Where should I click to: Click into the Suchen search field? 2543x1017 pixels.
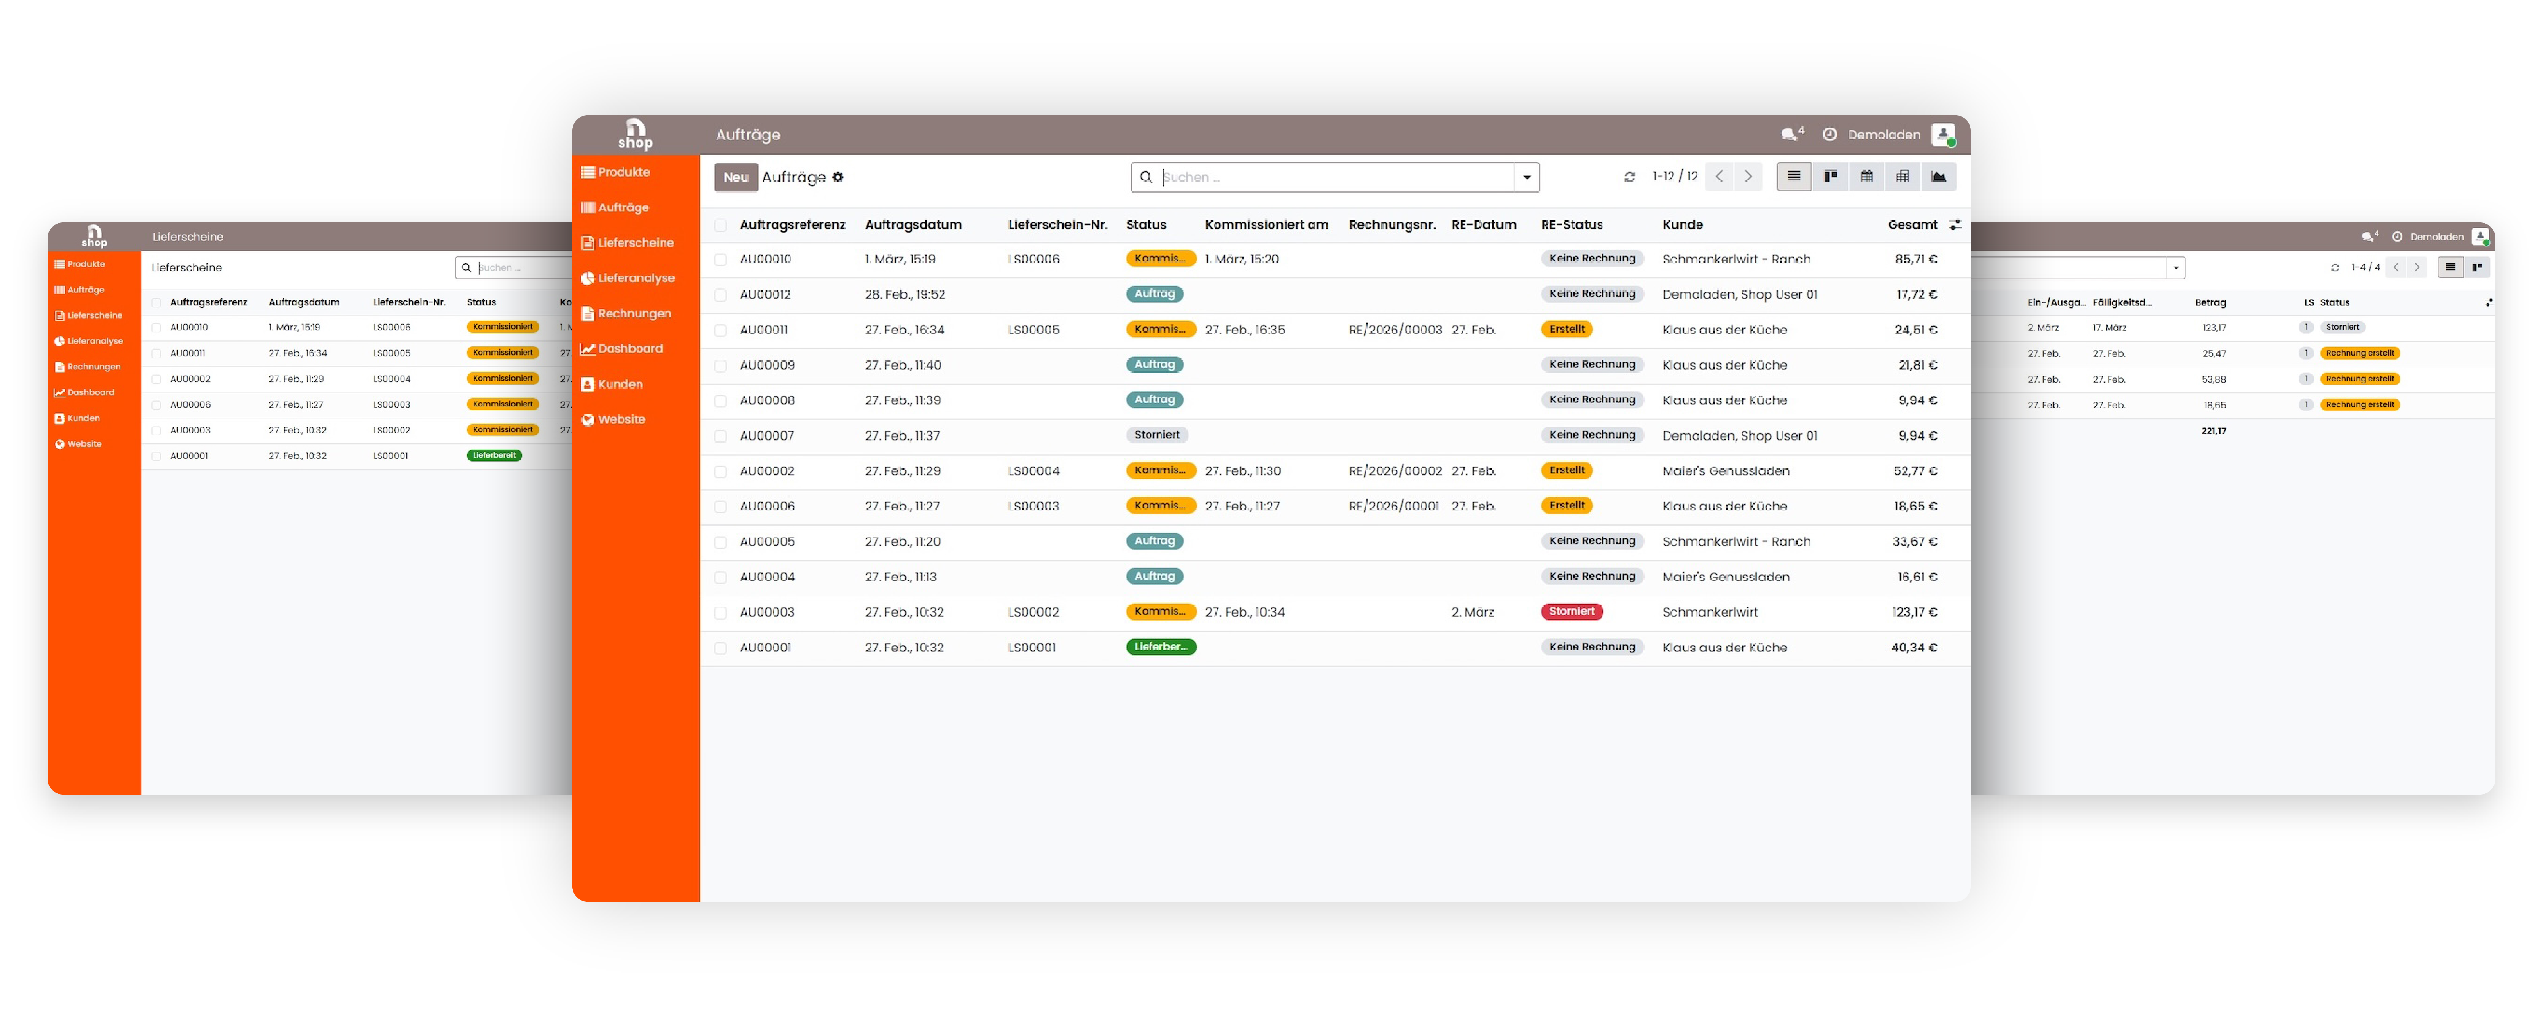(1337, 178)
